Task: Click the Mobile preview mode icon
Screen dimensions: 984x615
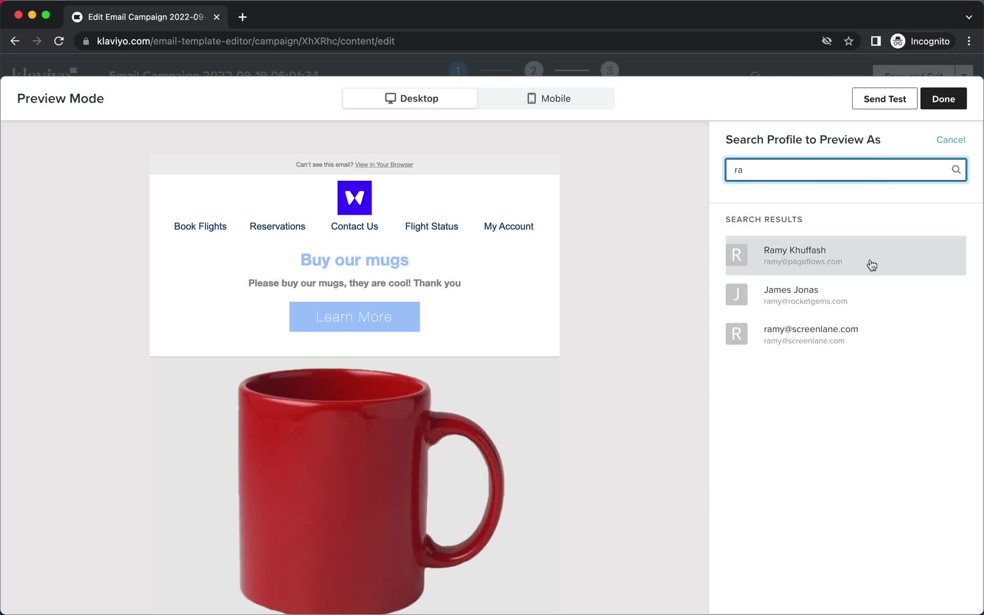Action: (x=530, y=98)
